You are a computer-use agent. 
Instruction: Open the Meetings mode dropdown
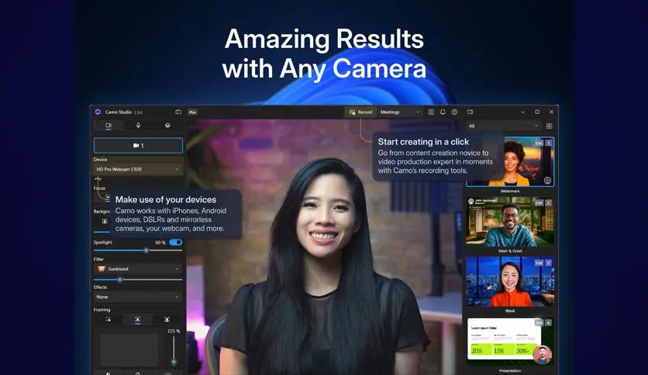tap(400, 112)
